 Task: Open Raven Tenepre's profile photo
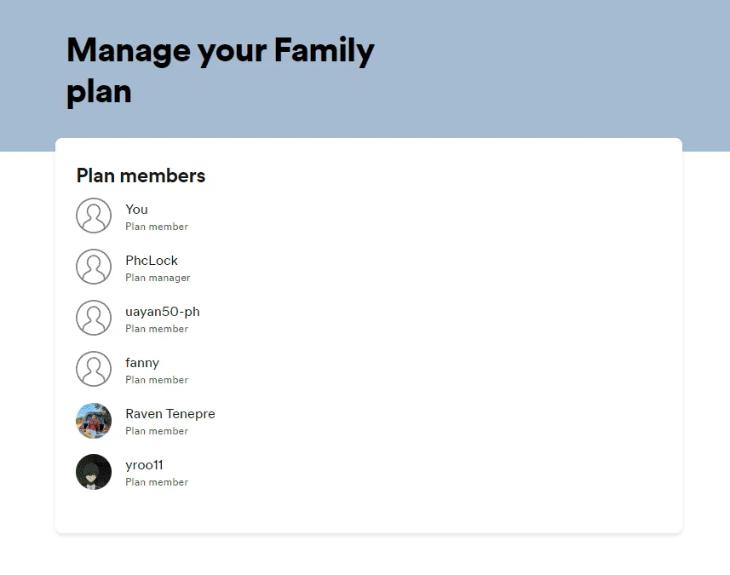point(94,421)
